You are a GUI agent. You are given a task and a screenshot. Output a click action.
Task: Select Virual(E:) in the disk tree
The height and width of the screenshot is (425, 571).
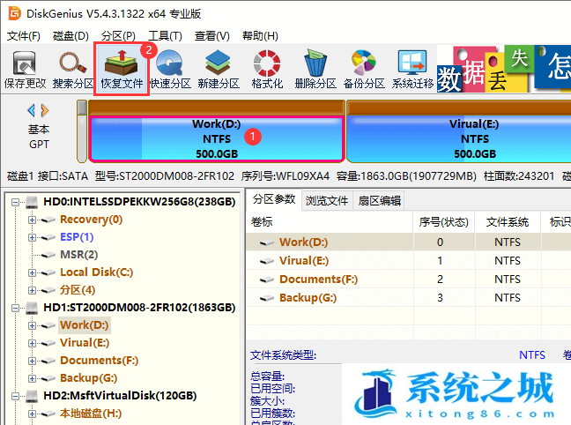coord(85,343)
